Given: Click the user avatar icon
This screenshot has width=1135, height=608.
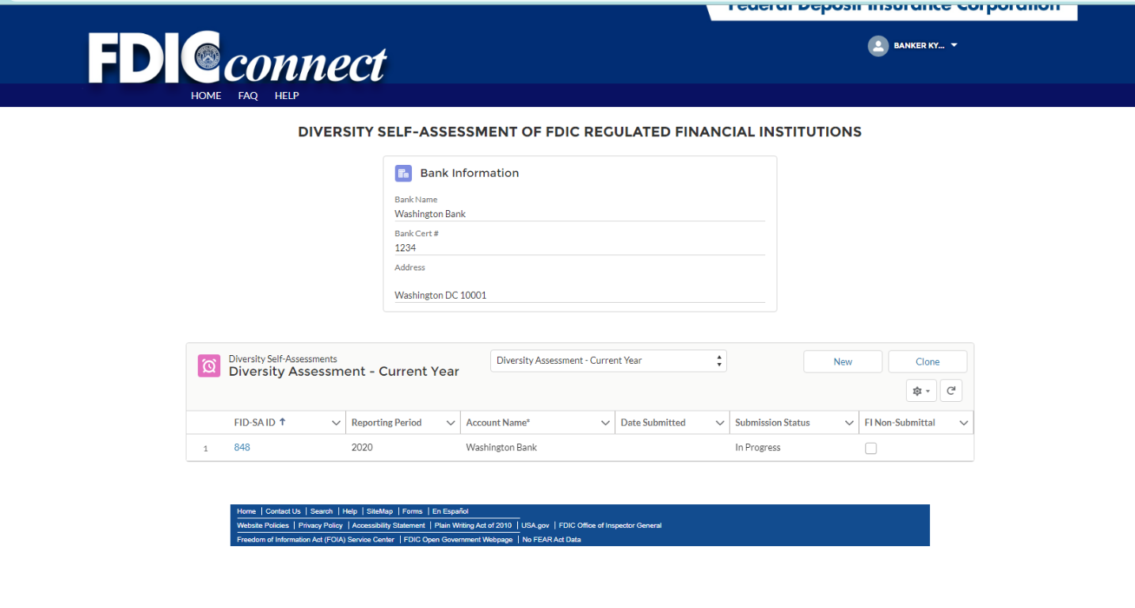Looking at the screenshot, I should coord(878,46).
